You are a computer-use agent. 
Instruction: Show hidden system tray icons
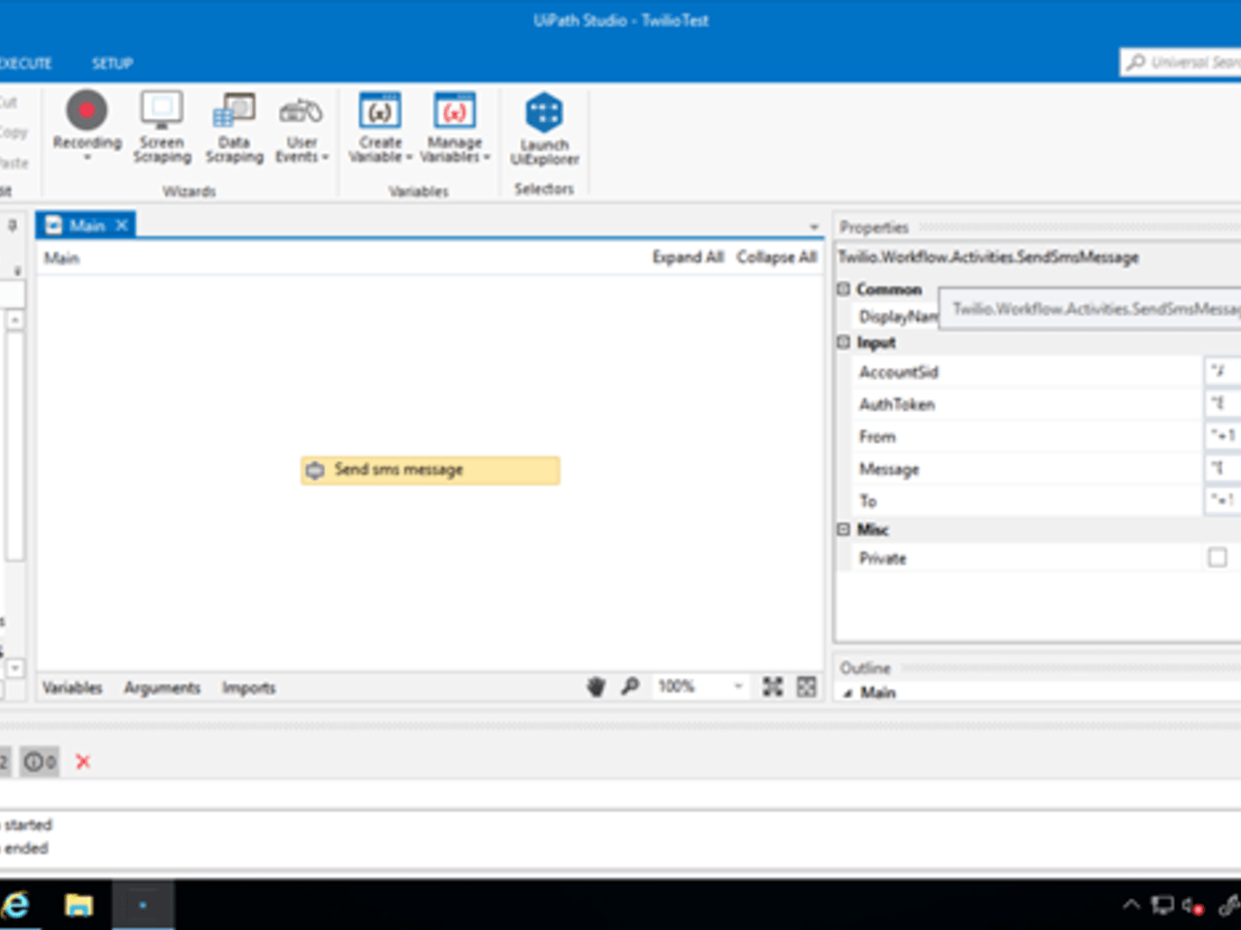[x=1131, y=906]
